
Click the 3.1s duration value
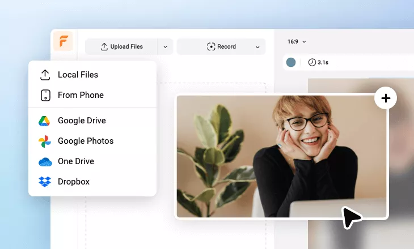(323, 62)
